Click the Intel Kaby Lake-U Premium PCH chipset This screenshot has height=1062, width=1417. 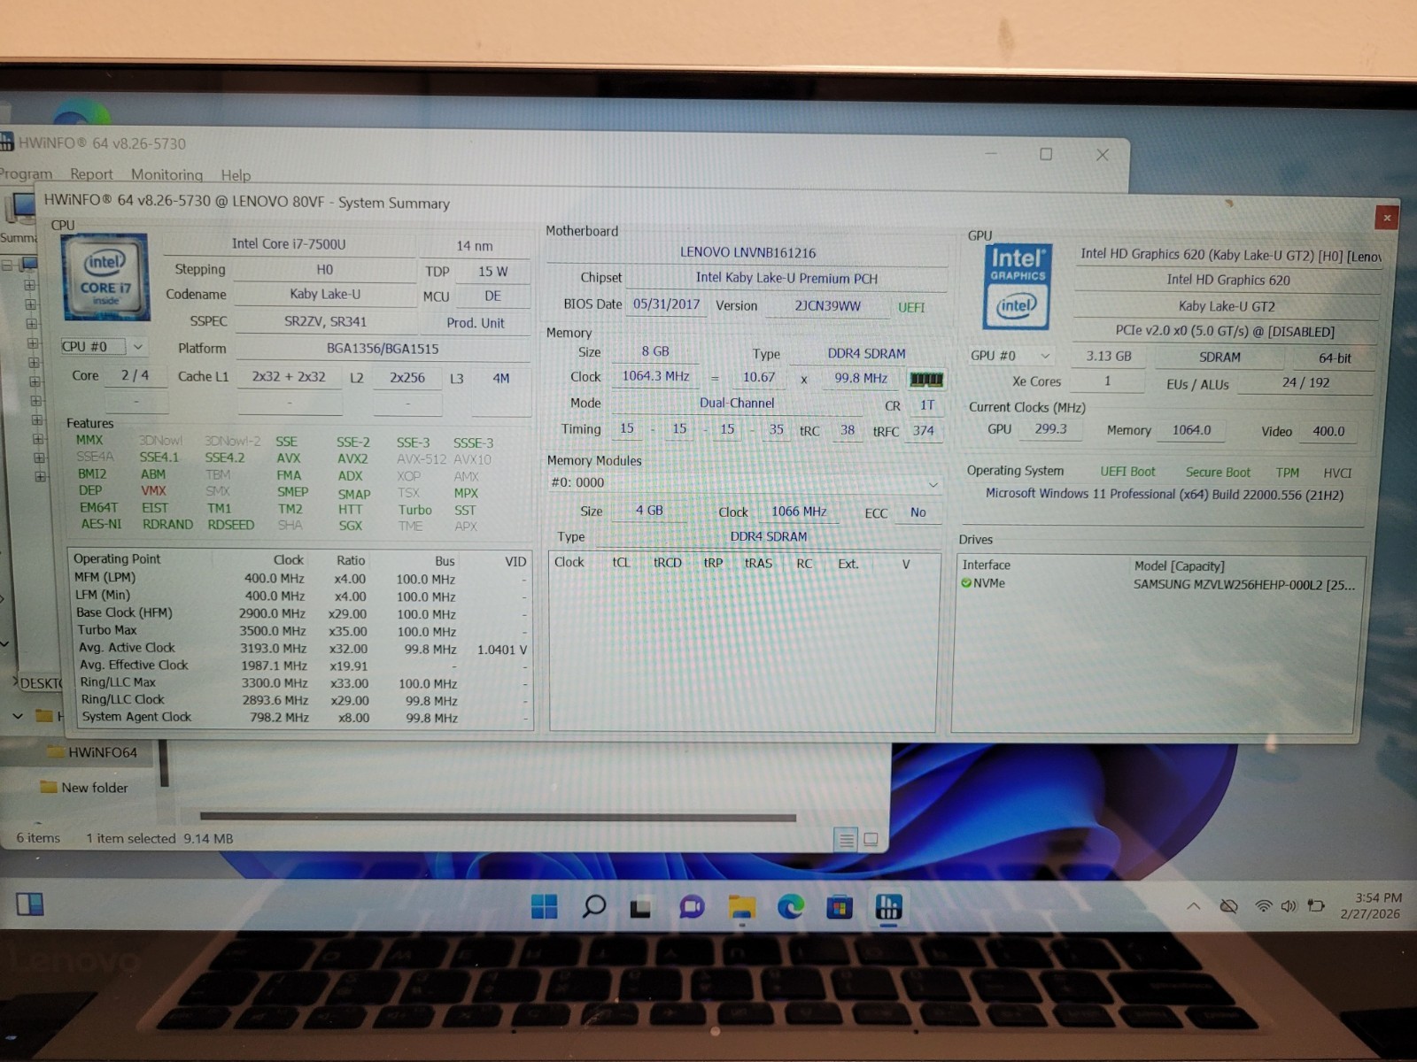pyautogui.click(x=786, y=279)
